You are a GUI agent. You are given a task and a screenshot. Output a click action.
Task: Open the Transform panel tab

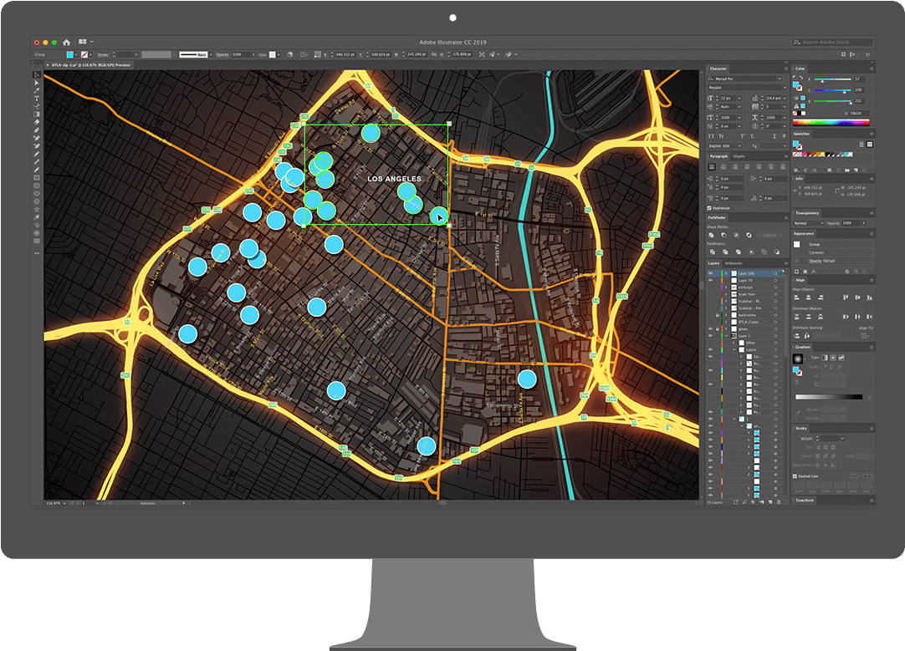point(805,500)
